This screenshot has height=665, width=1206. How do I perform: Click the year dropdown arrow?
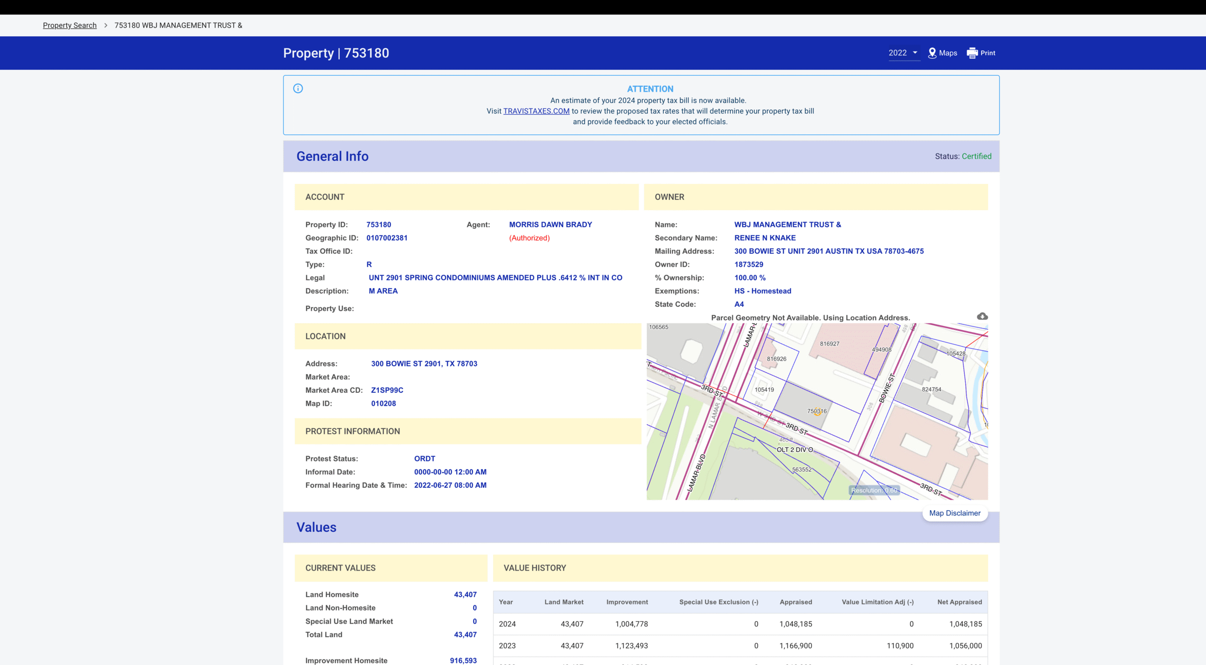click(915, 53)
